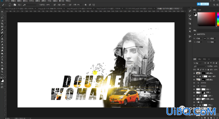Select the Hand tool
219x119 pixels.
click(x=2, y=69)
